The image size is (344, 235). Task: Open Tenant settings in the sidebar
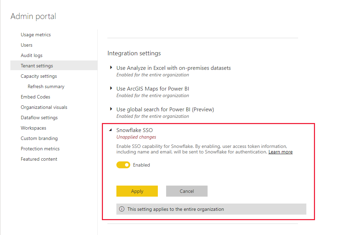[37, 65]
